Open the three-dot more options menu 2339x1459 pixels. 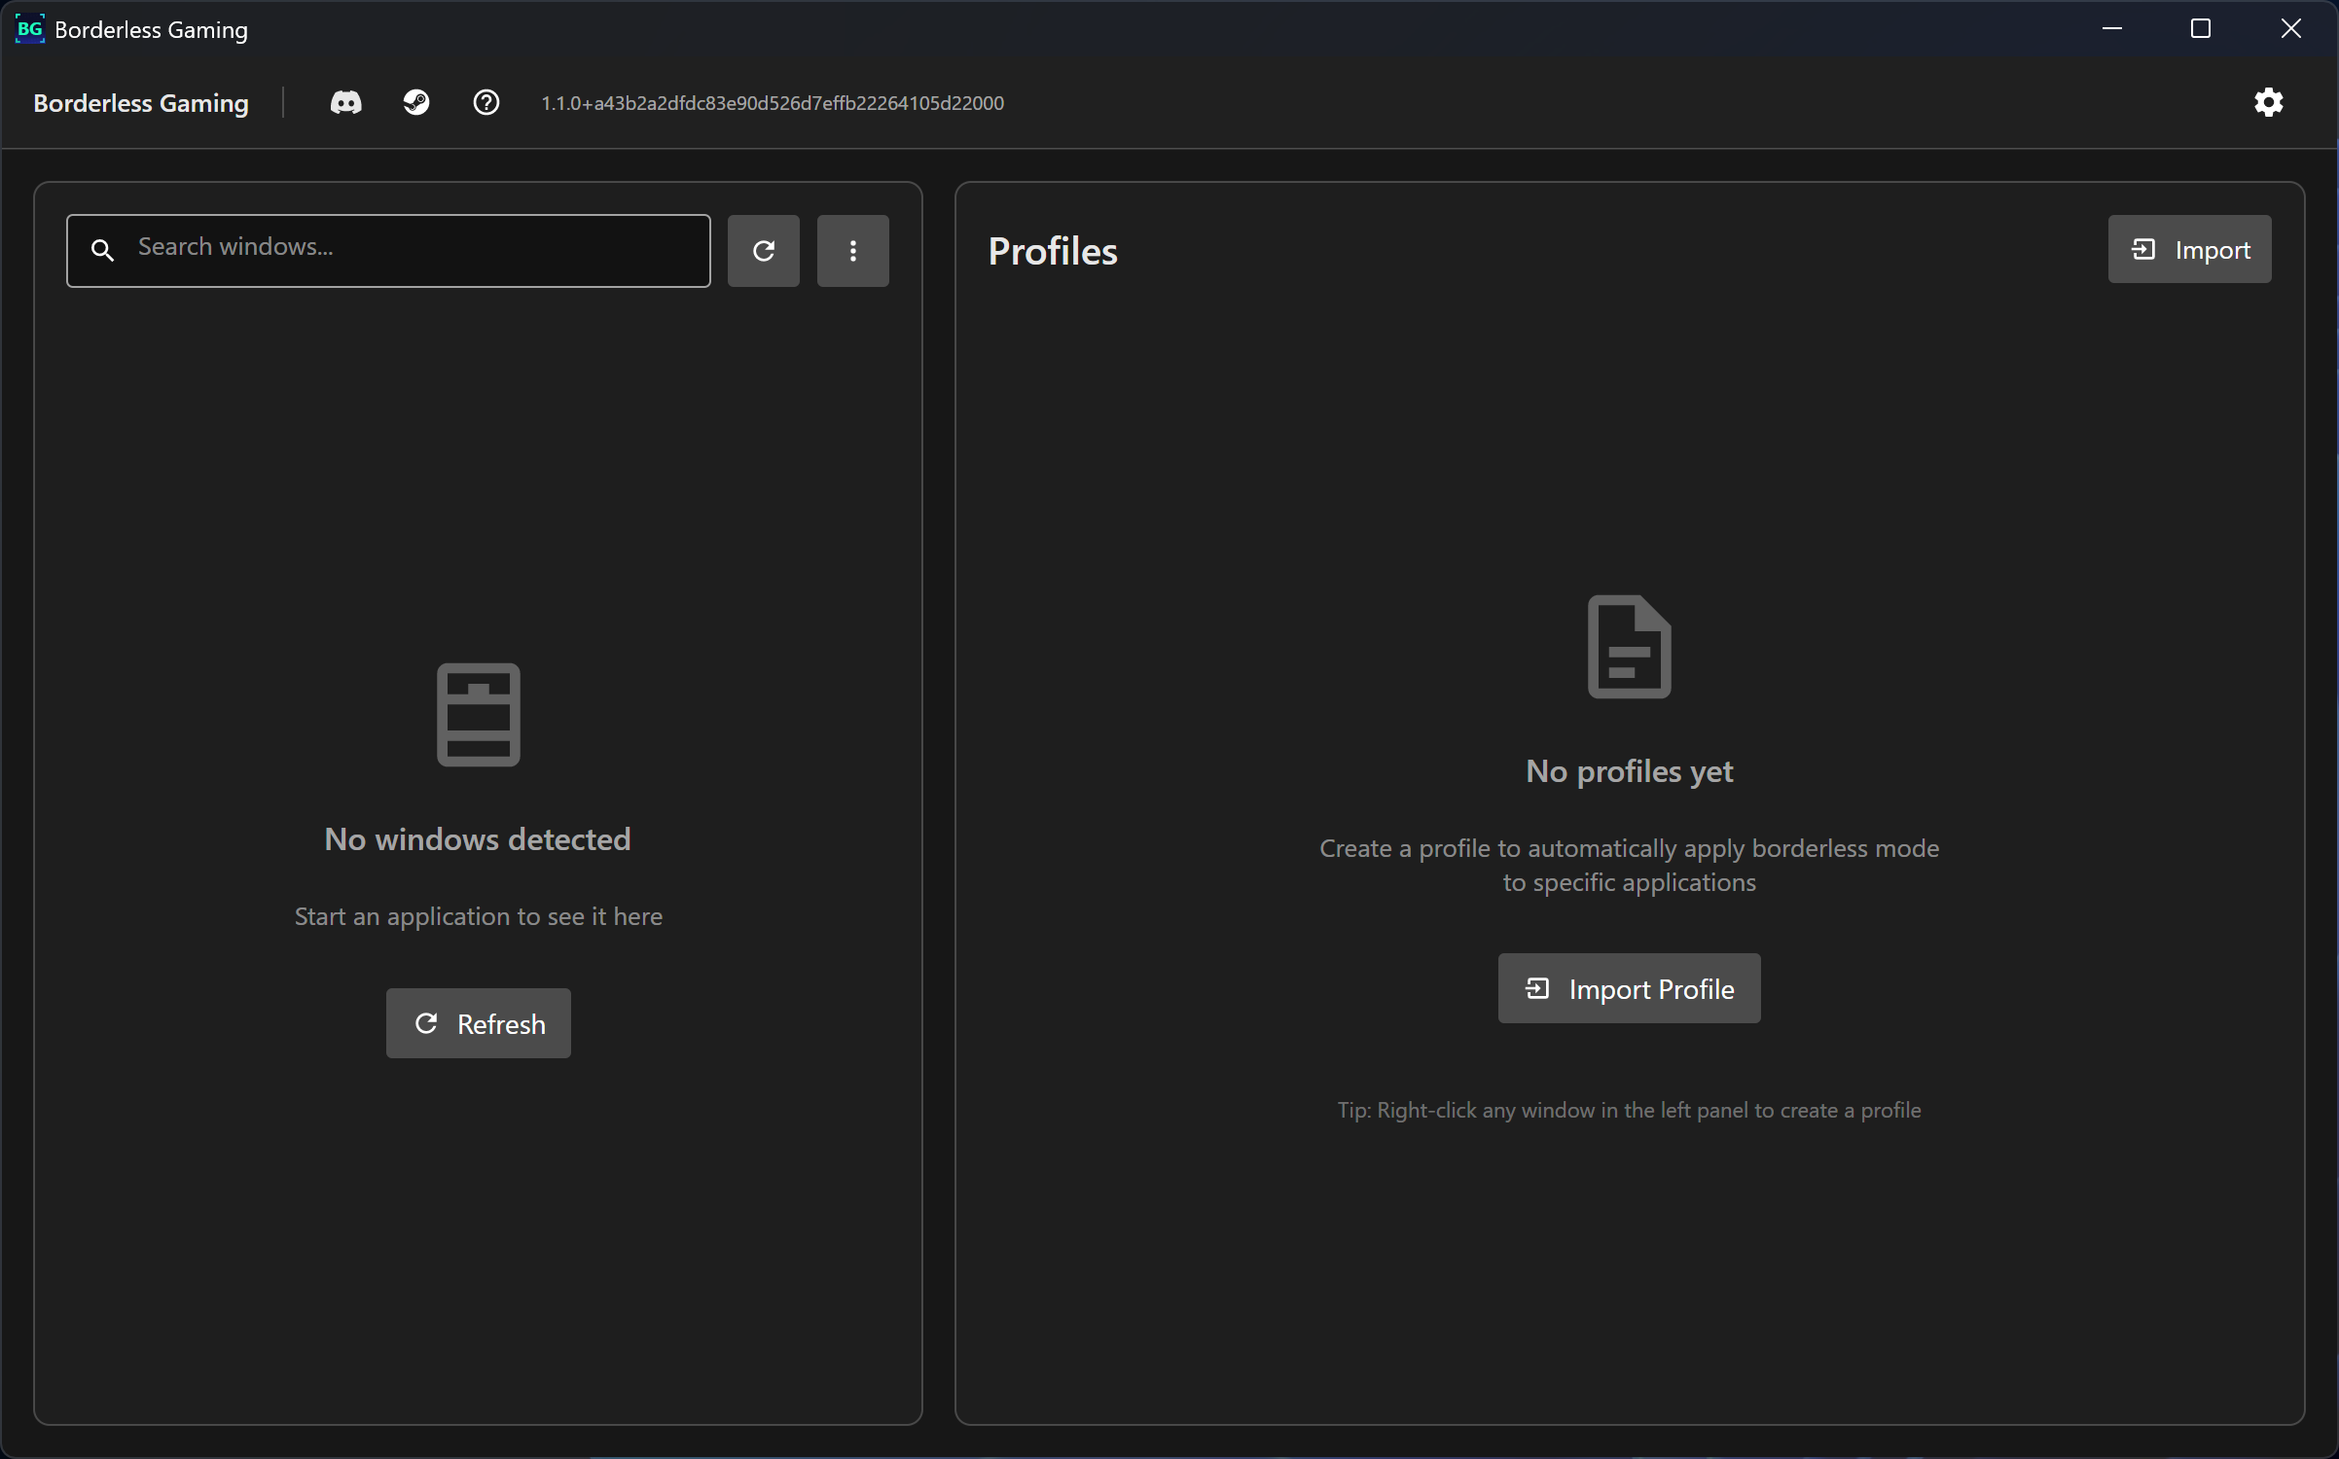coord(853,251)
